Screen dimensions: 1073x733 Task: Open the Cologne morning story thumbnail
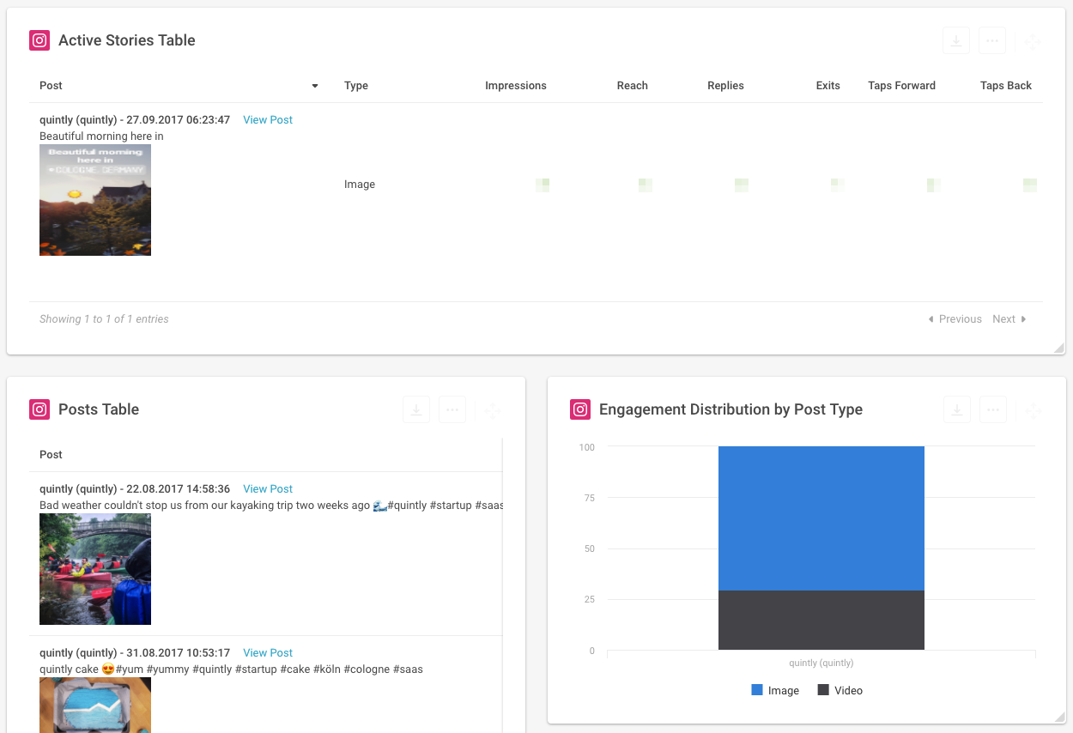pyautogui.click(x=95, y=200)
